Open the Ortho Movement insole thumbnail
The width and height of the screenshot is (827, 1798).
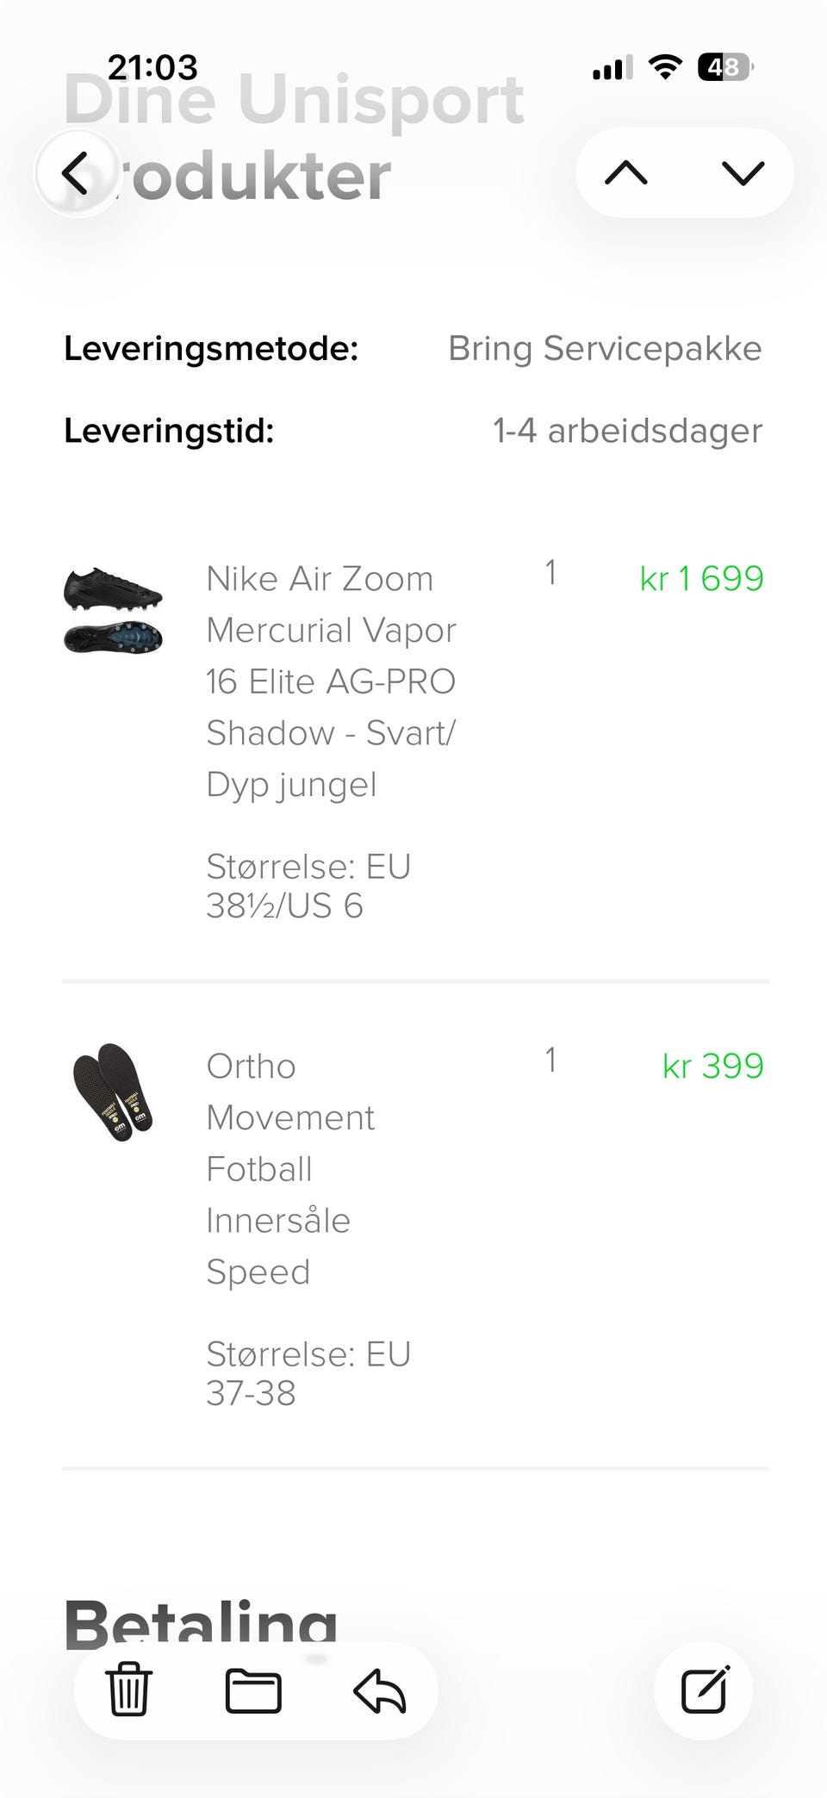113,1092
